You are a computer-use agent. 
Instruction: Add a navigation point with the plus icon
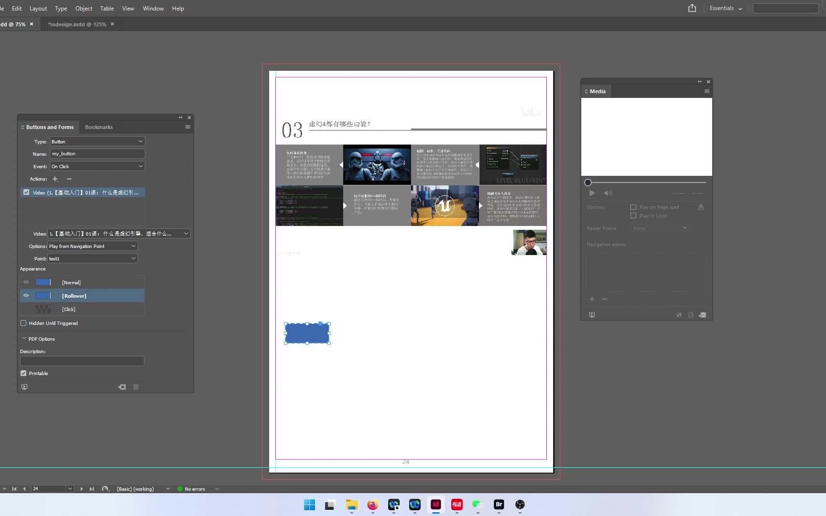592,299
